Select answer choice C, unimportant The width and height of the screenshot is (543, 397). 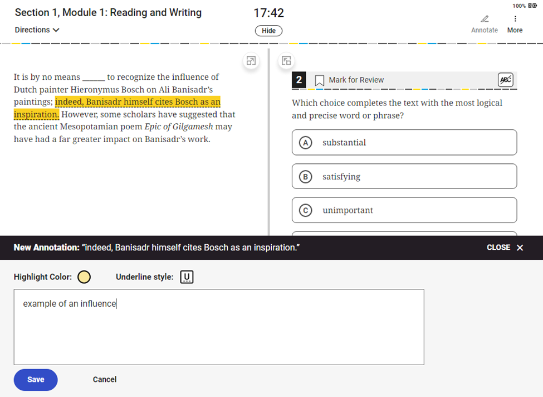pyautogui.click(x=404, y=210)
